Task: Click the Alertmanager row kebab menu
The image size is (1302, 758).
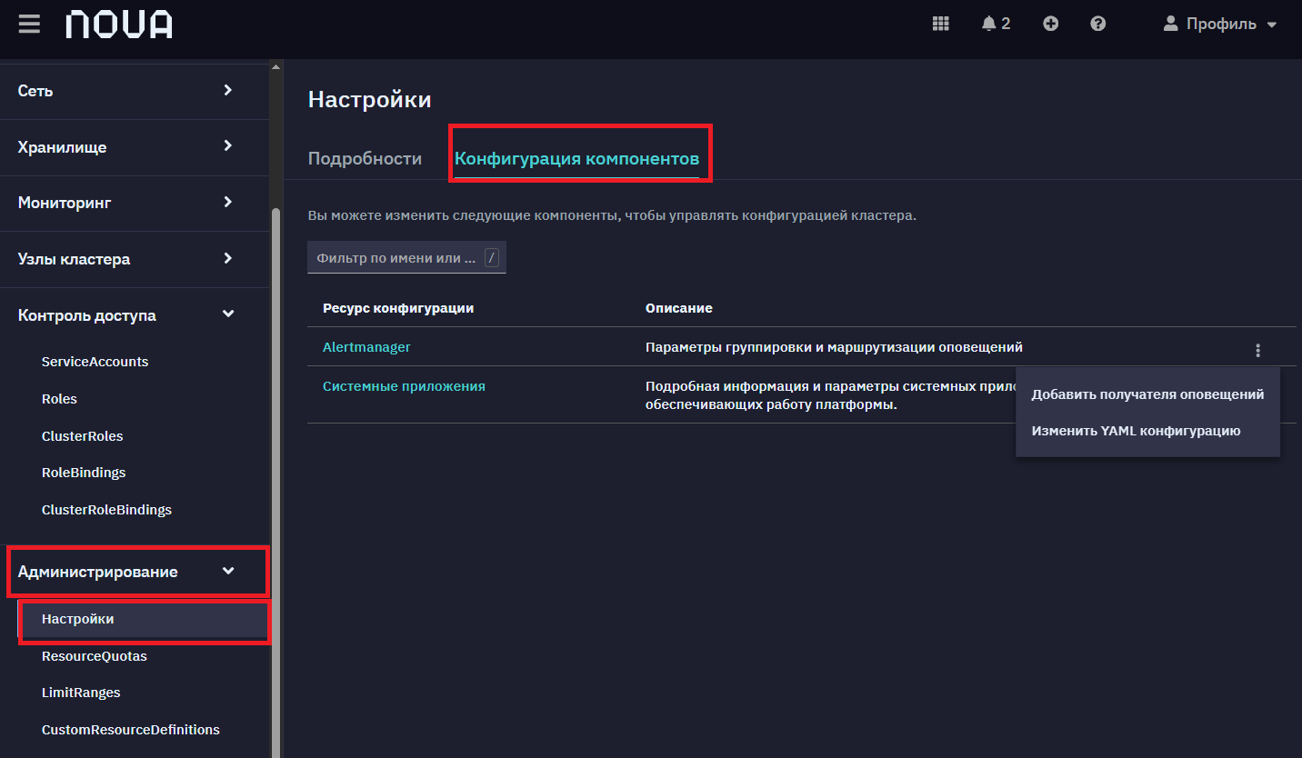Action: [x=1257, y=350]
